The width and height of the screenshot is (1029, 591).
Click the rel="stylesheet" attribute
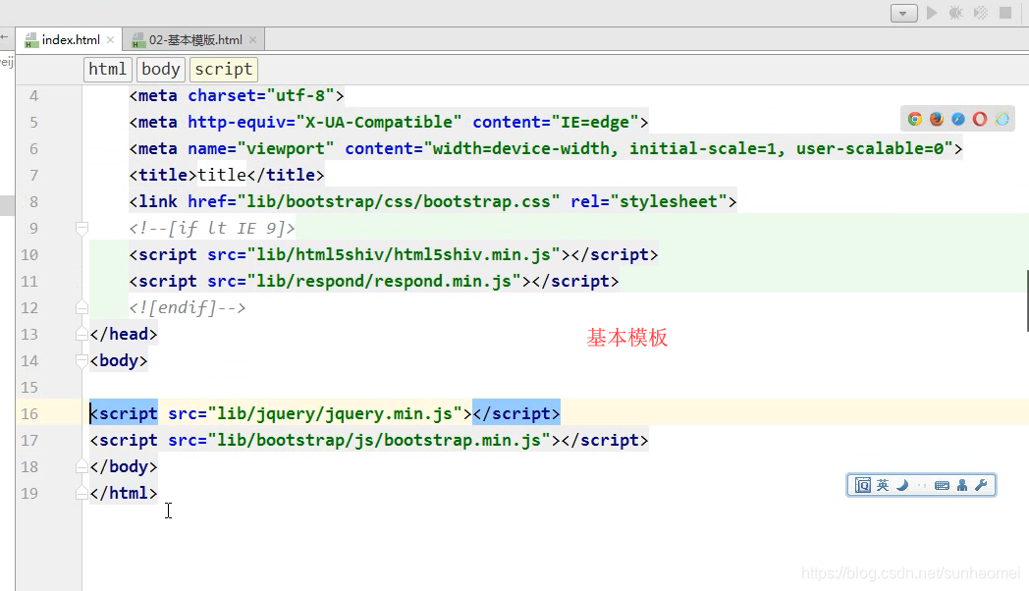(649, 201)
